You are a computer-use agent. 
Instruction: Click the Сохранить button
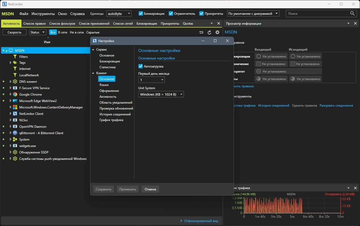(103, 189)
